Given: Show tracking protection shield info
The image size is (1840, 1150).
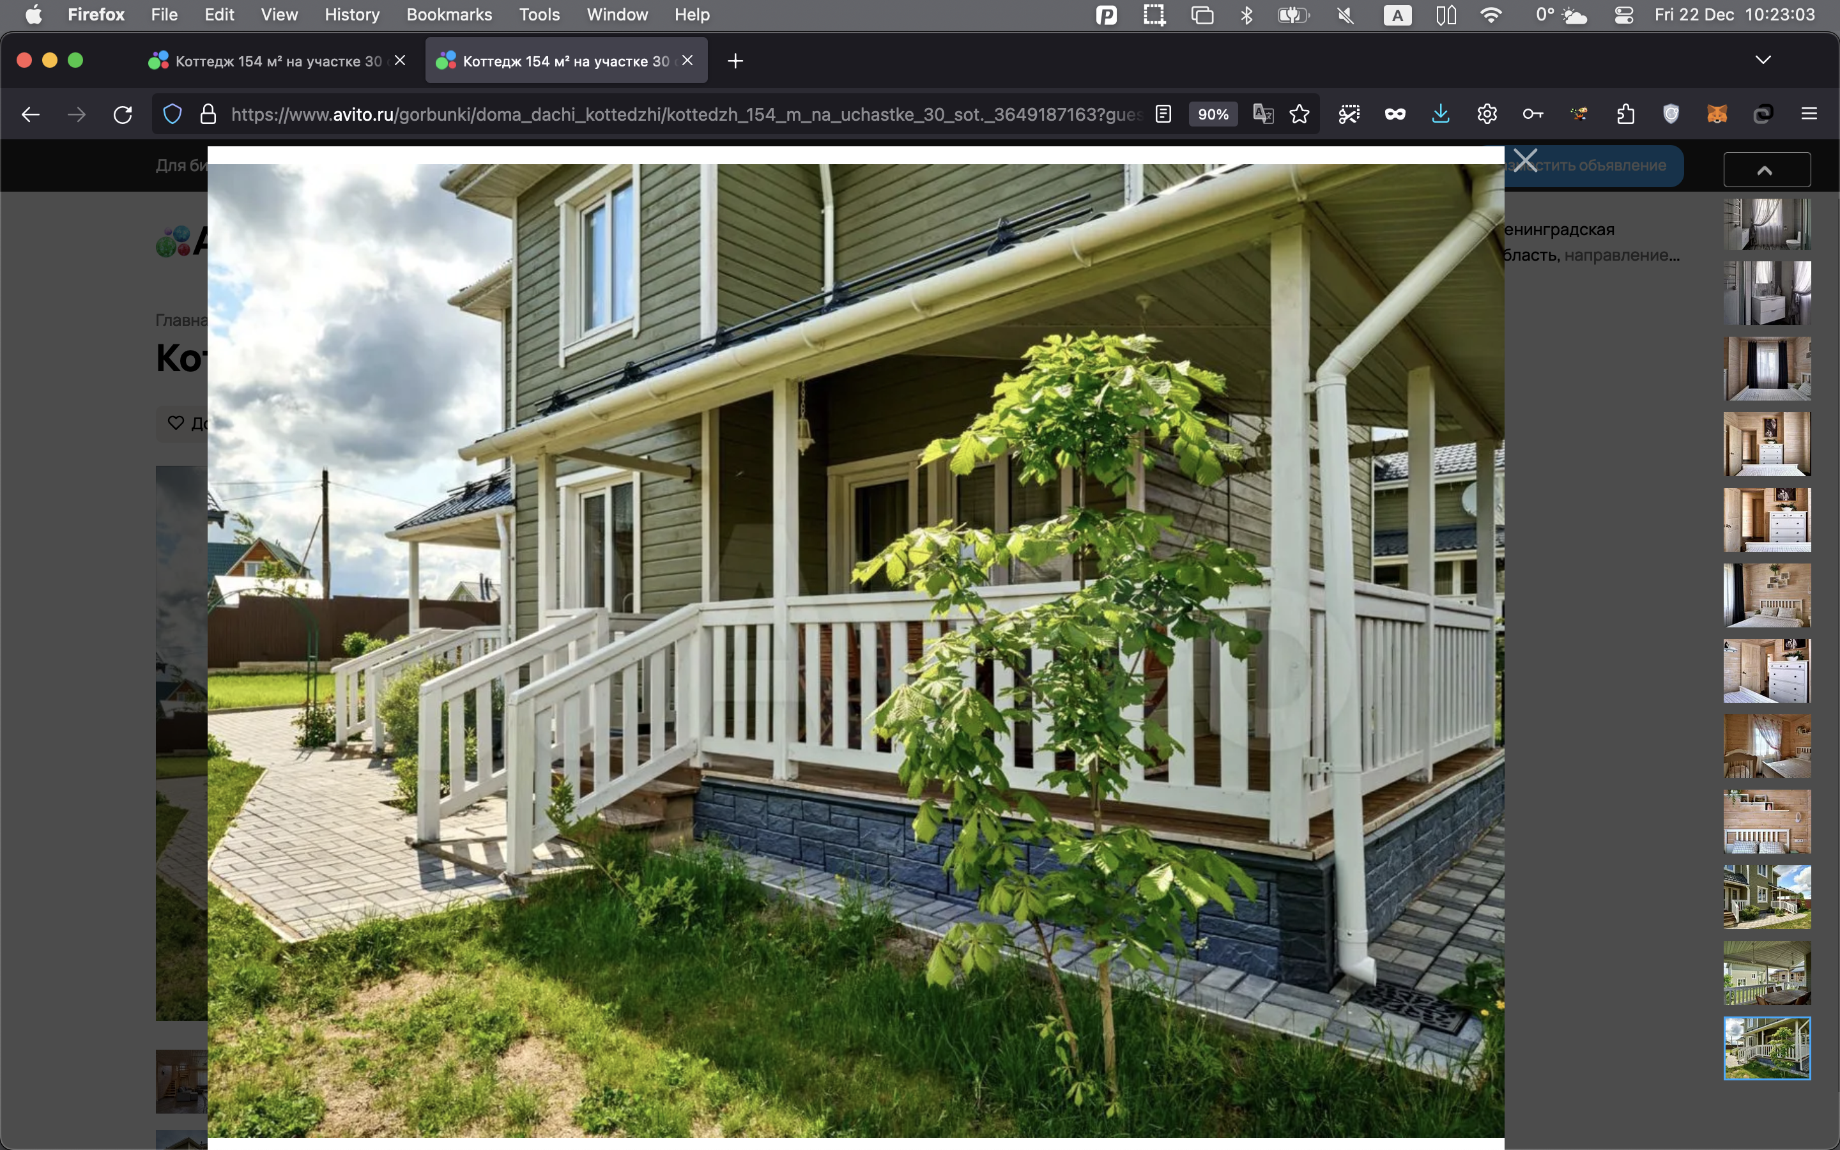Looking at the screenshot, I should (x=172, y=114).
